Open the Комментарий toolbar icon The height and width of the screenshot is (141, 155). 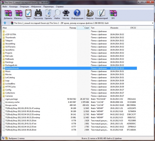coord(101,13)
